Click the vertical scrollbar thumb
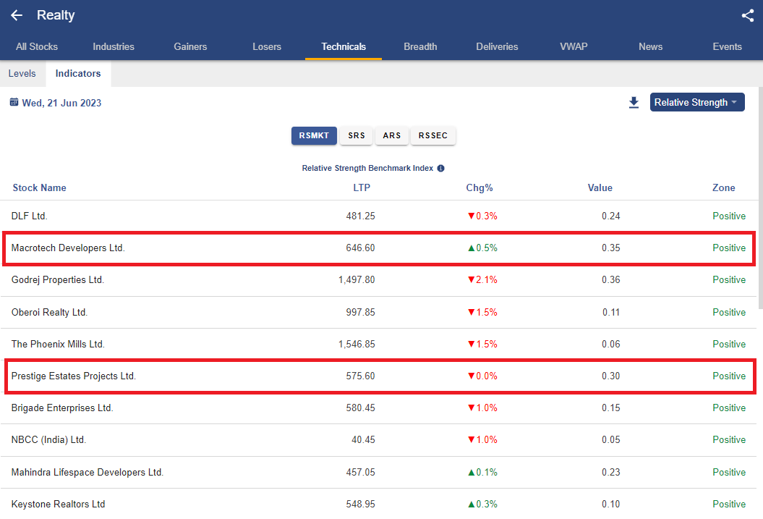The image size is (763, 519). pos(761,198)
